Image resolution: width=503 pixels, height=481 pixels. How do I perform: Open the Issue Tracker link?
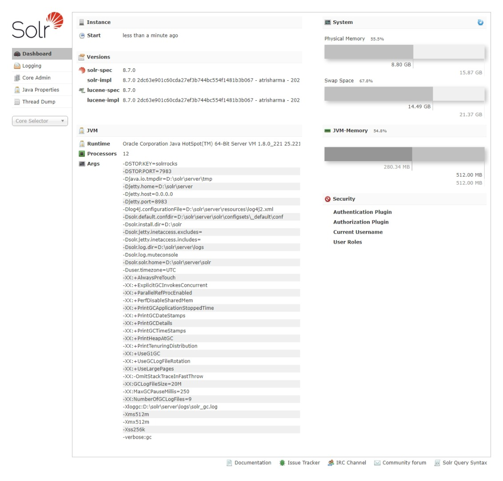[x=303, y=463]
